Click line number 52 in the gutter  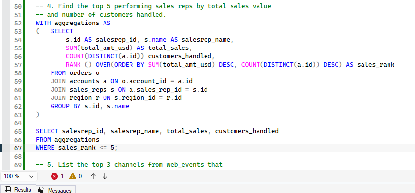(18, 23)
